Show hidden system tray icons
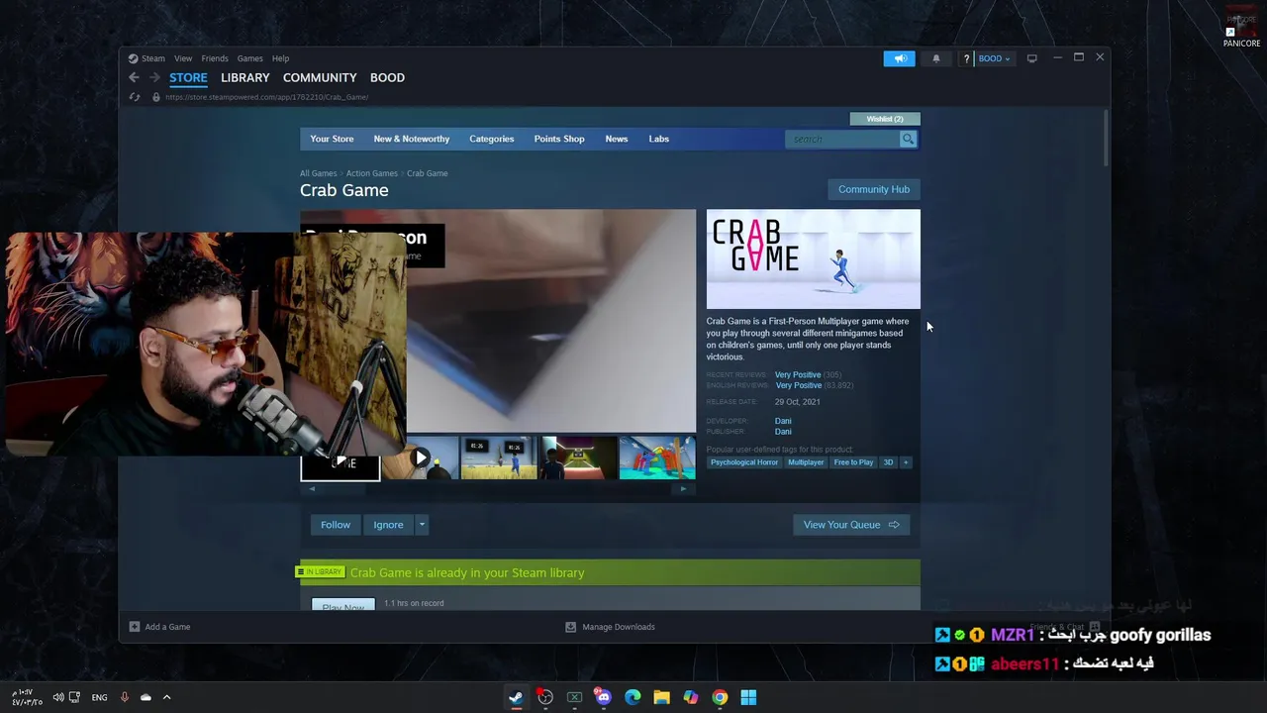The image size is (1267, 713). 166,697
